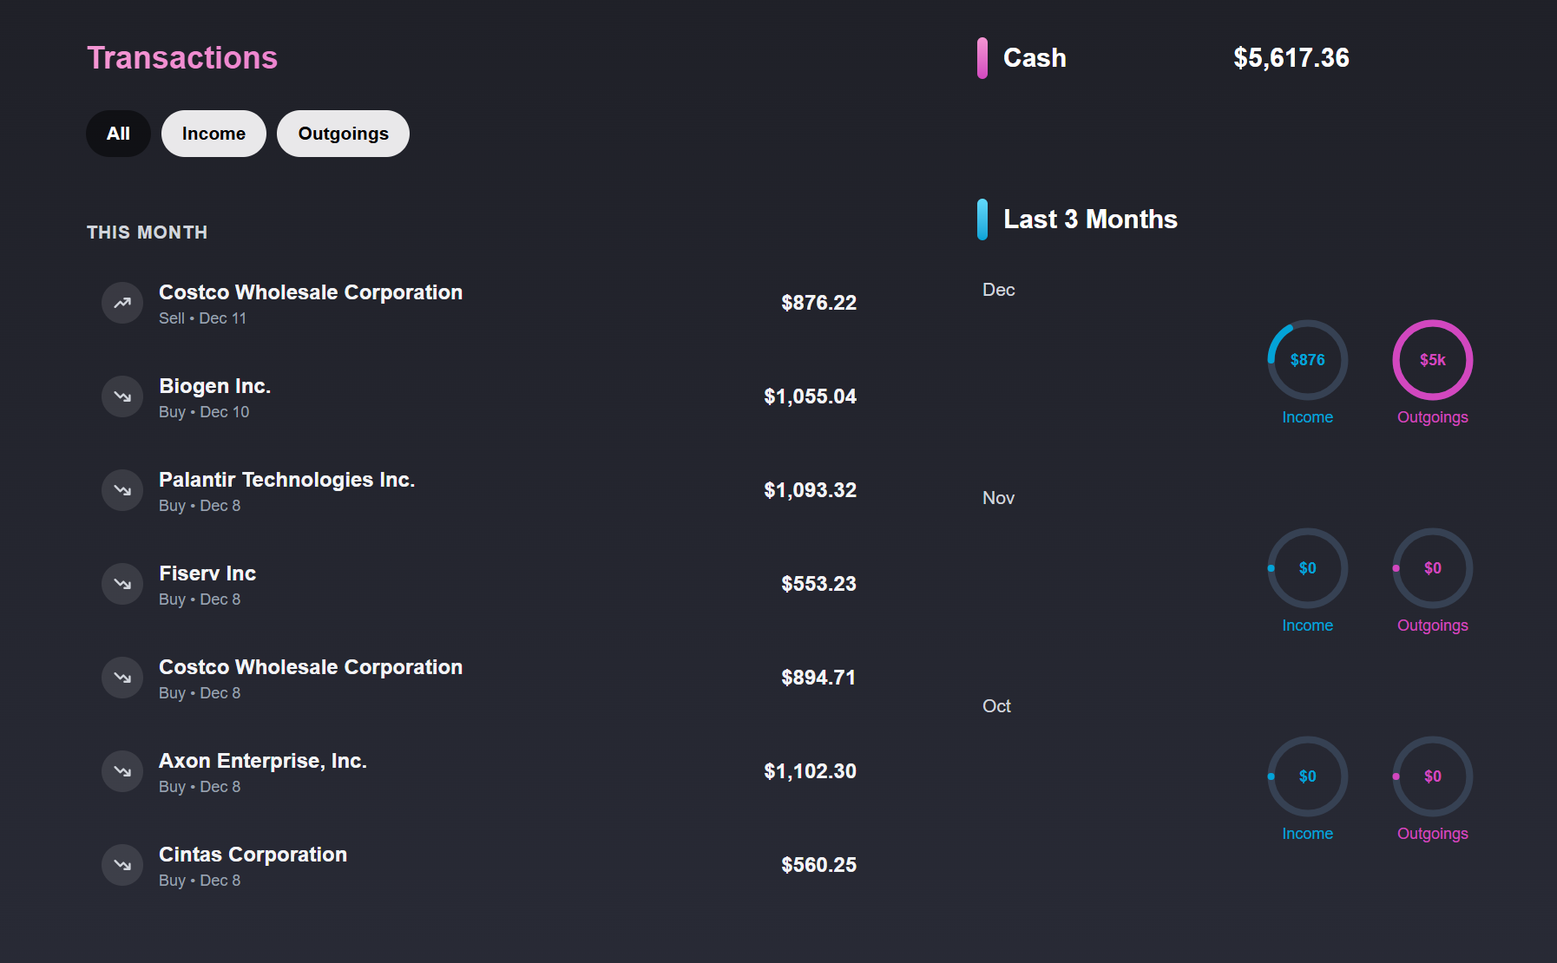
Task: Click the October $0 outgoings ring
Action: 1432,776
